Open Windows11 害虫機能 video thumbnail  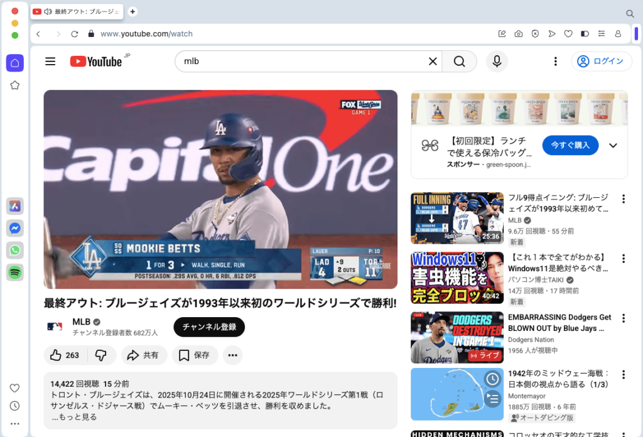[x=457, y=278]
